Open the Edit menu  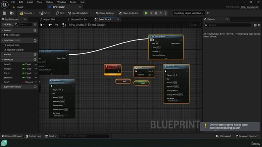[x=21, y=2]
